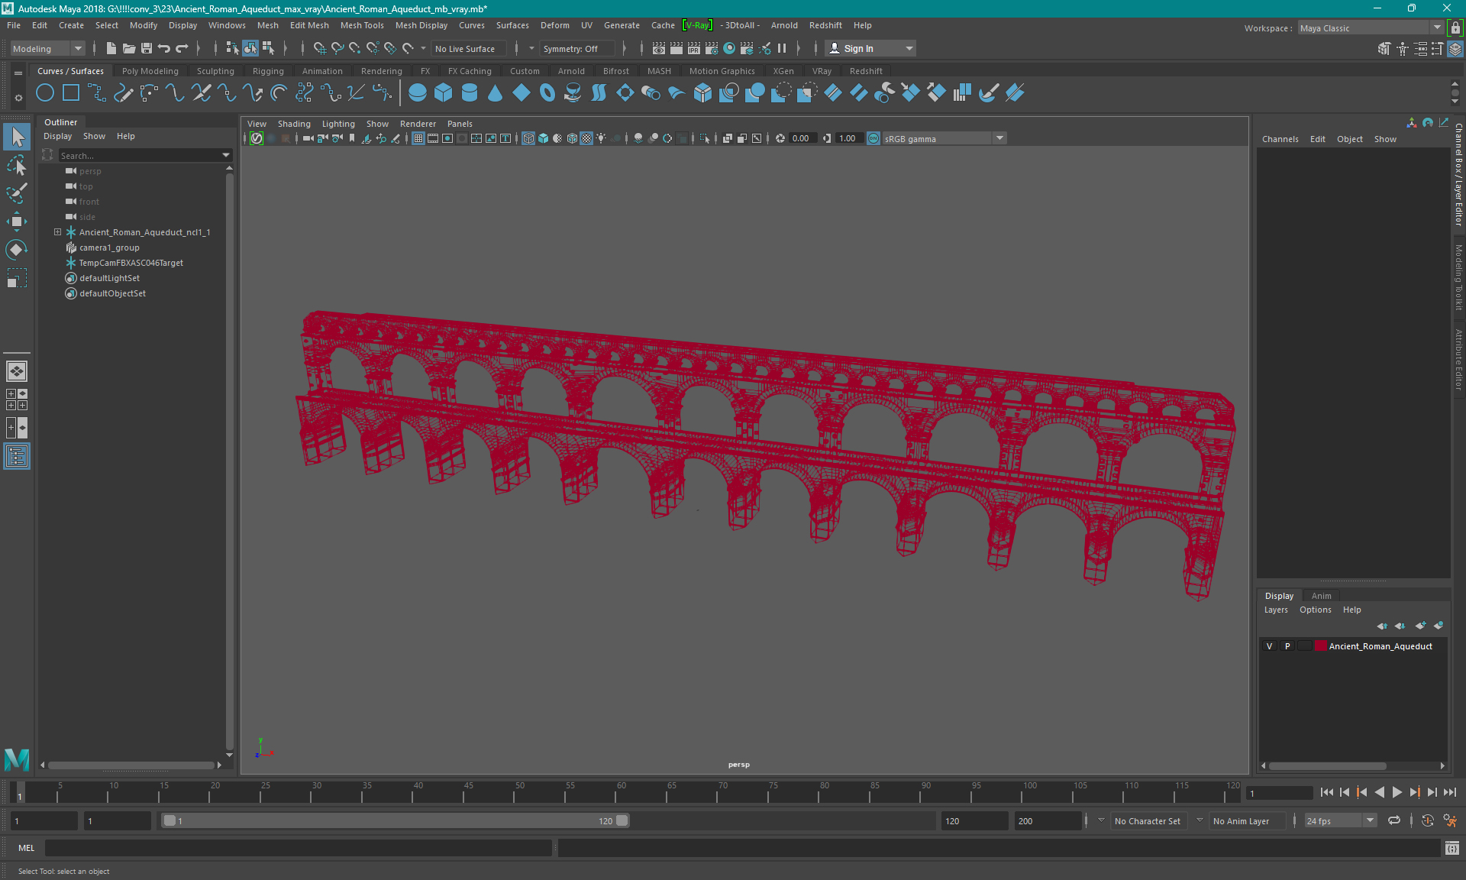1466x880 pixels.
Task: Open viewport Shading menu
Action: 294,124
